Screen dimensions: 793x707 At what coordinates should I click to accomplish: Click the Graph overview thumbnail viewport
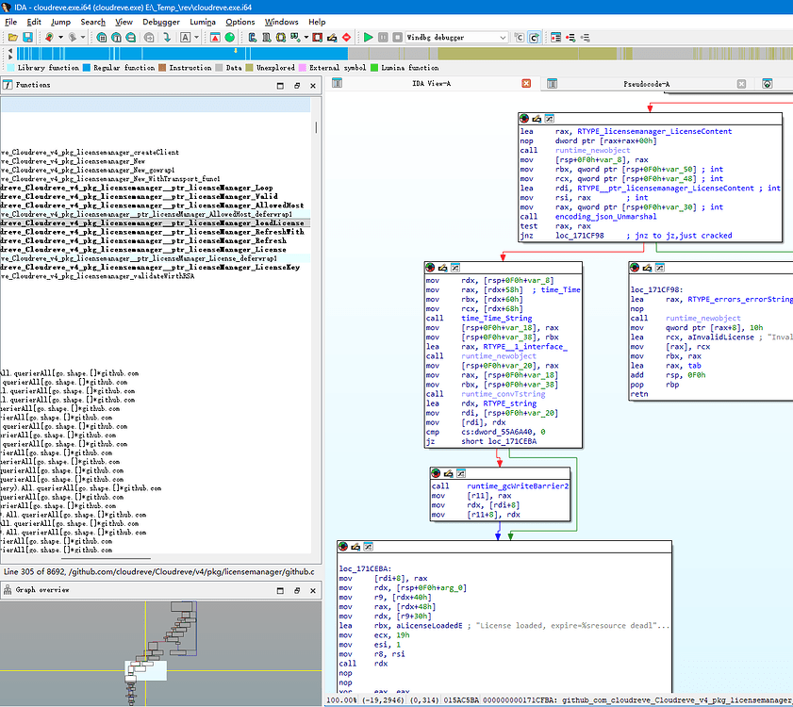[x=146, y=670]
